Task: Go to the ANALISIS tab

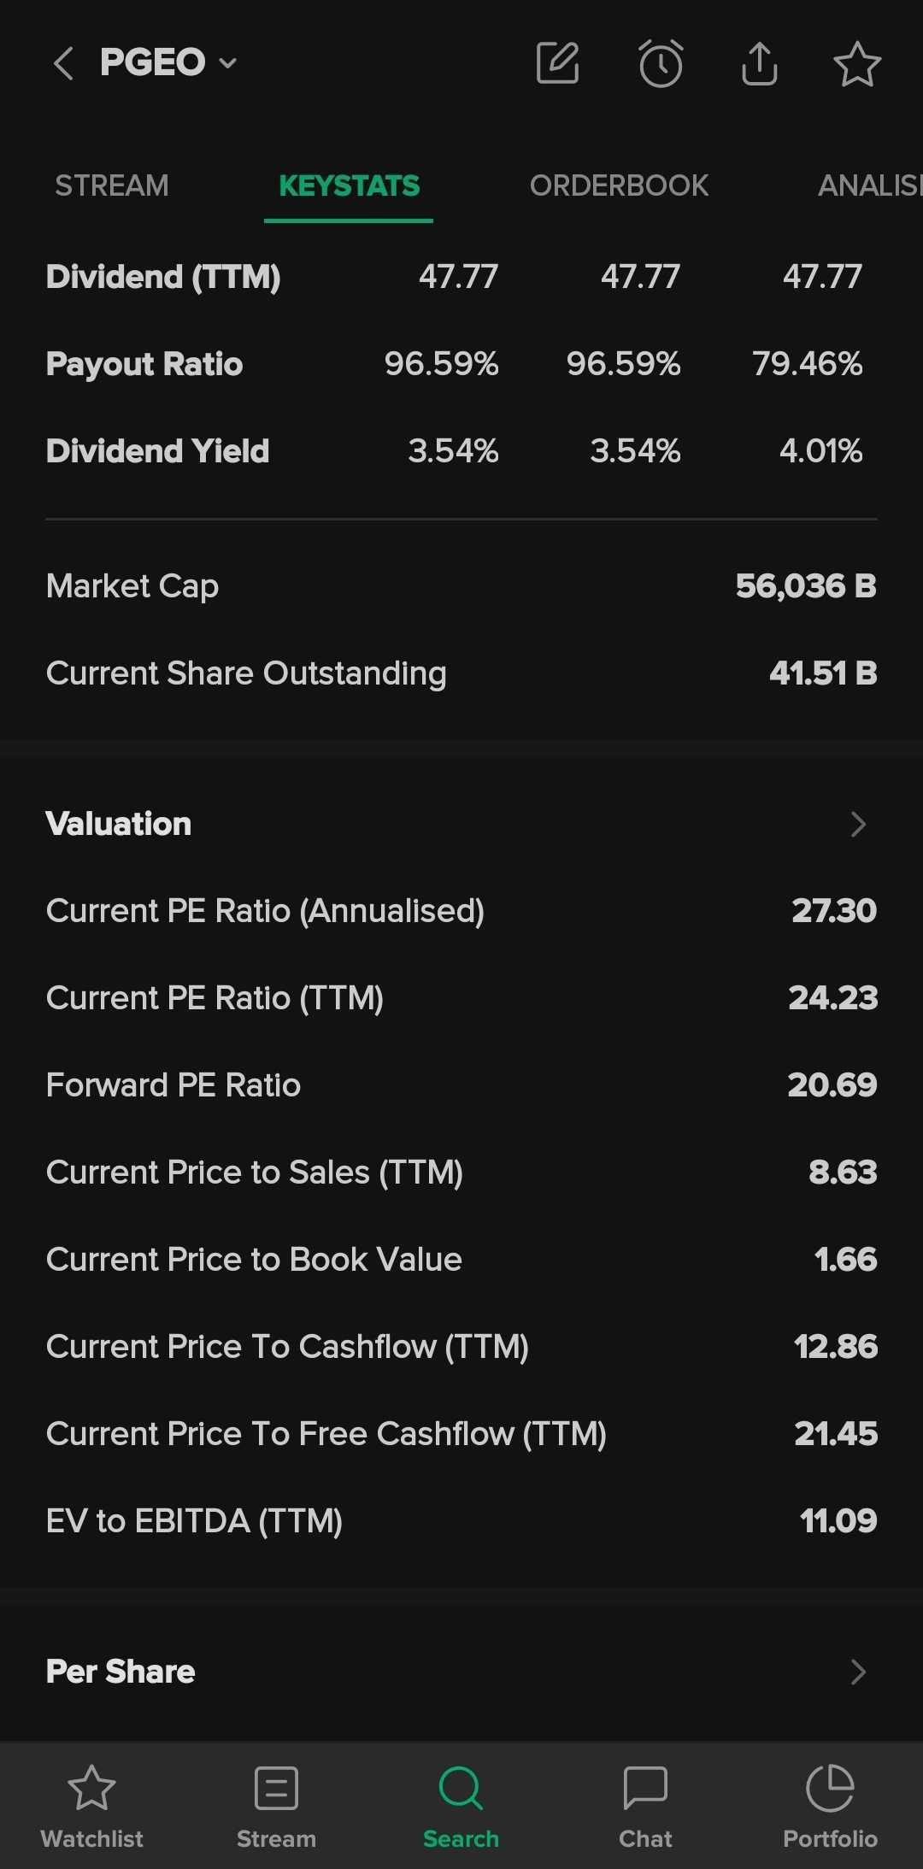Action: coord(867,185)
